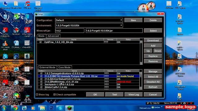Switch to the Advanced tab
198x111 pixels.
click(53, 36)
